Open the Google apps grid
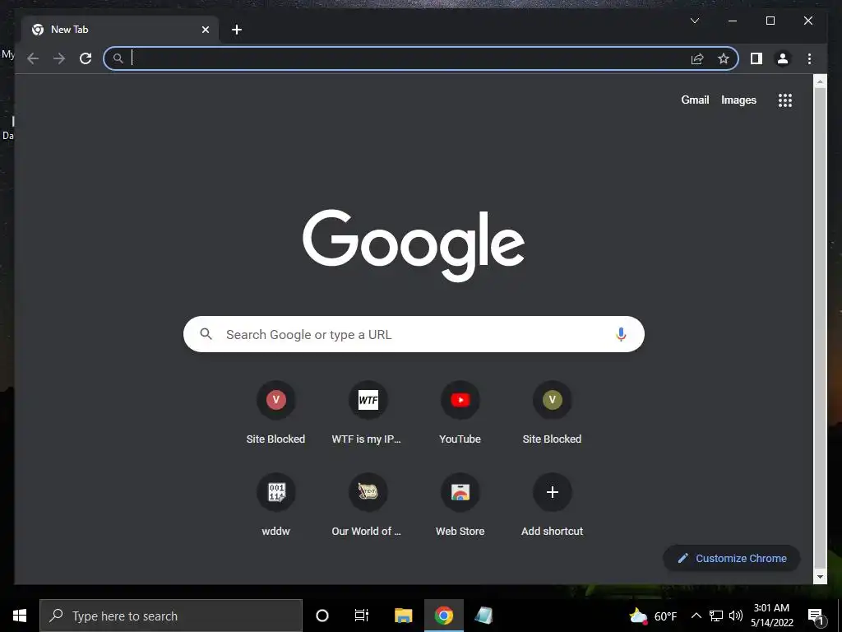This screenshot has height=632, width=842. (785, 100)
